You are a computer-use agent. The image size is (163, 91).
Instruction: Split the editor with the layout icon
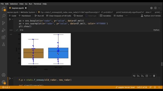pyautogui.click(x=155, y=8)
